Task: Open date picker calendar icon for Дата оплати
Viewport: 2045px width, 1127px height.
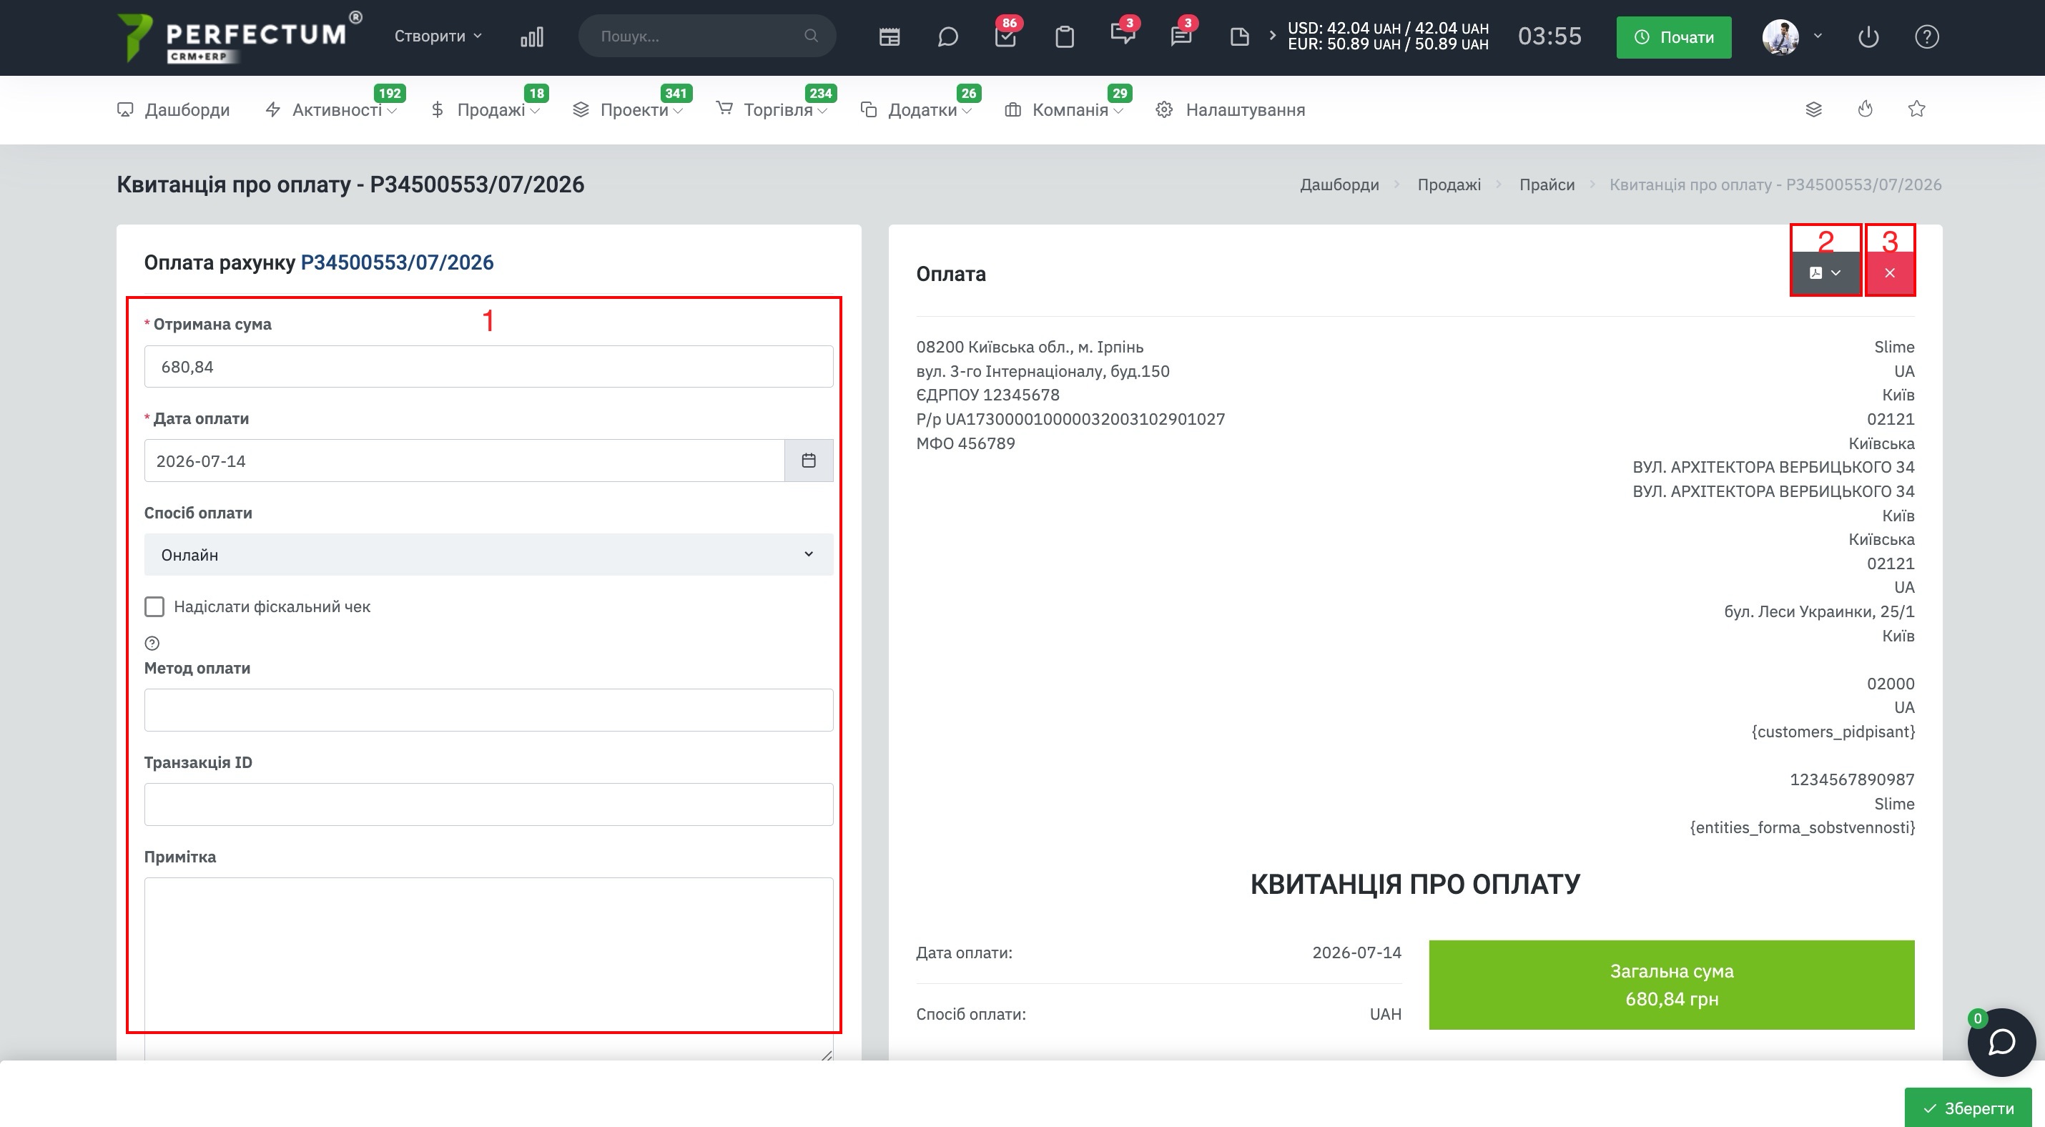Action: pos(808,461)
